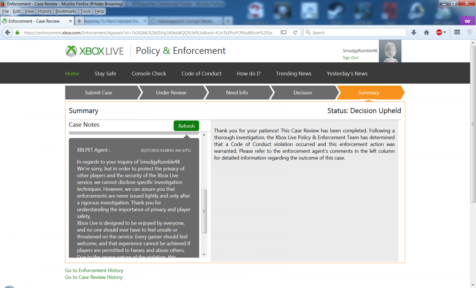
Task: Open the Edit menu
Action: click(x=17, y=12)
